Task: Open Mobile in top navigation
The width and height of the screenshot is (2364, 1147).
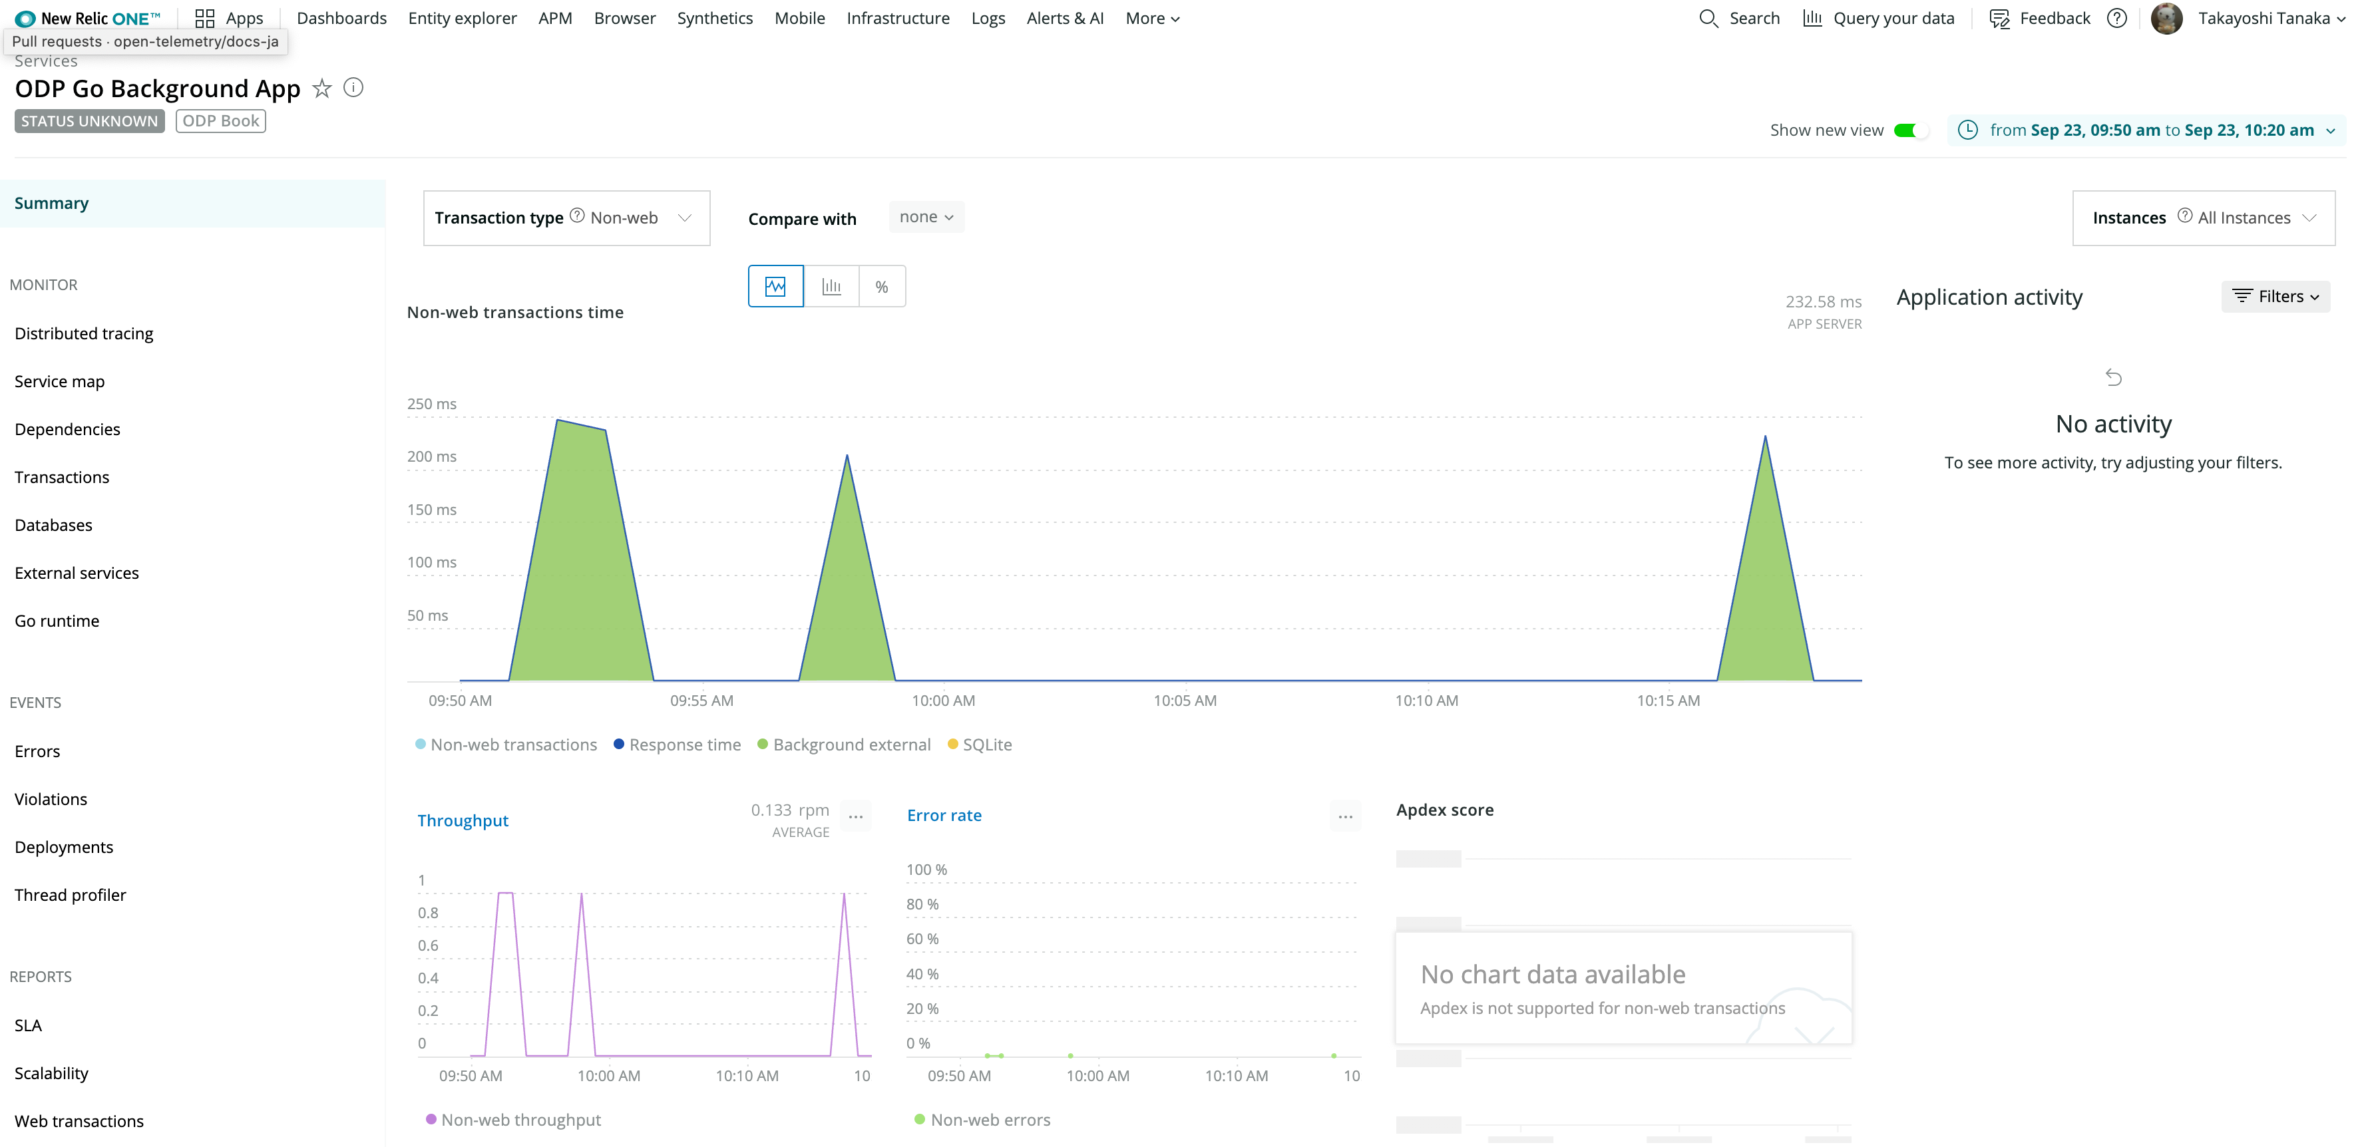Action: click(799, 19)
